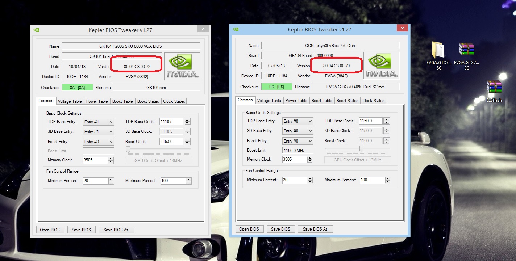Click Save BIOS As in GK104.rom window
516x261 pixels.
pyautogui.click(x=116, y=230)
